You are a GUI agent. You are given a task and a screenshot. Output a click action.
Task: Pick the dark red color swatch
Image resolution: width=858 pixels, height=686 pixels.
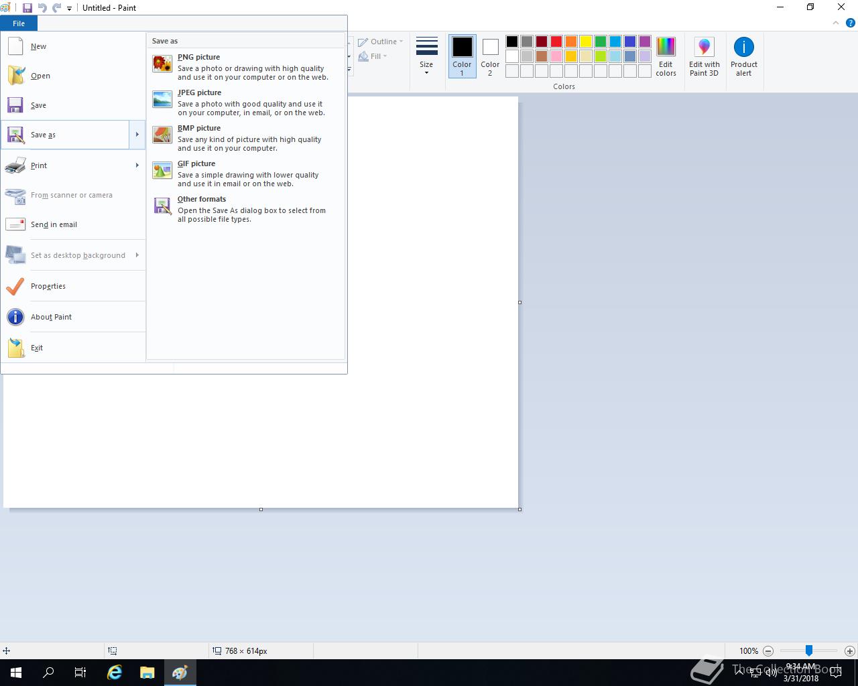point(542,42)
